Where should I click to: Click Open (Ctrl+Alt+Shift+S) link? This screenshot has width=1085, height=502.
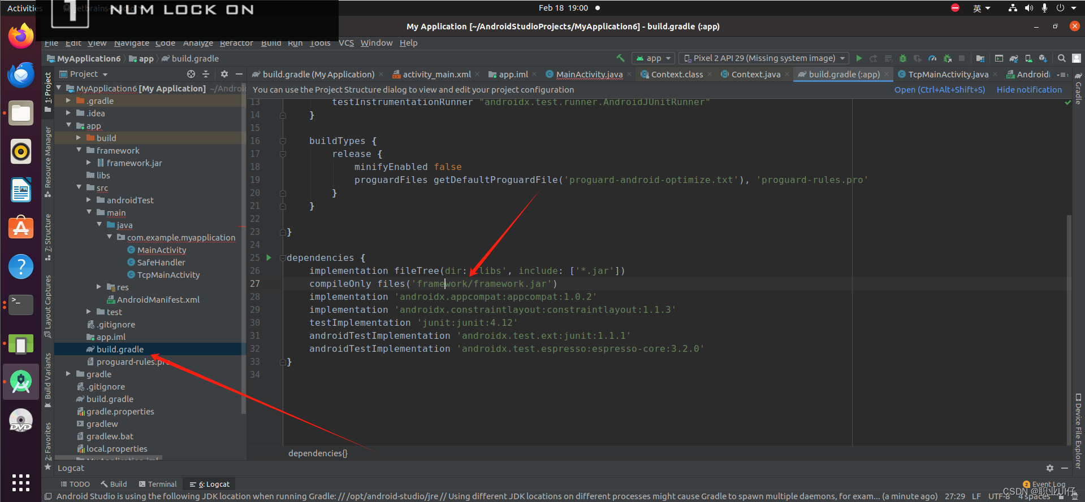coord(939,90)
